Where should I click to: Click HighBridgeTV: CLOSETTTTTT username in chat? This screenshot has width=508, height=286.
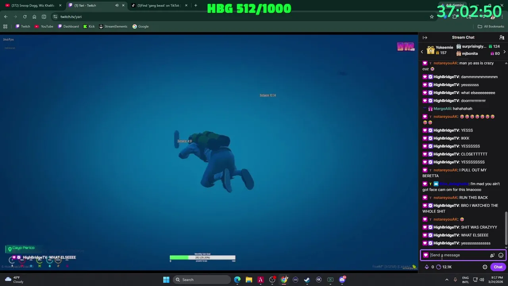(446, 154)
